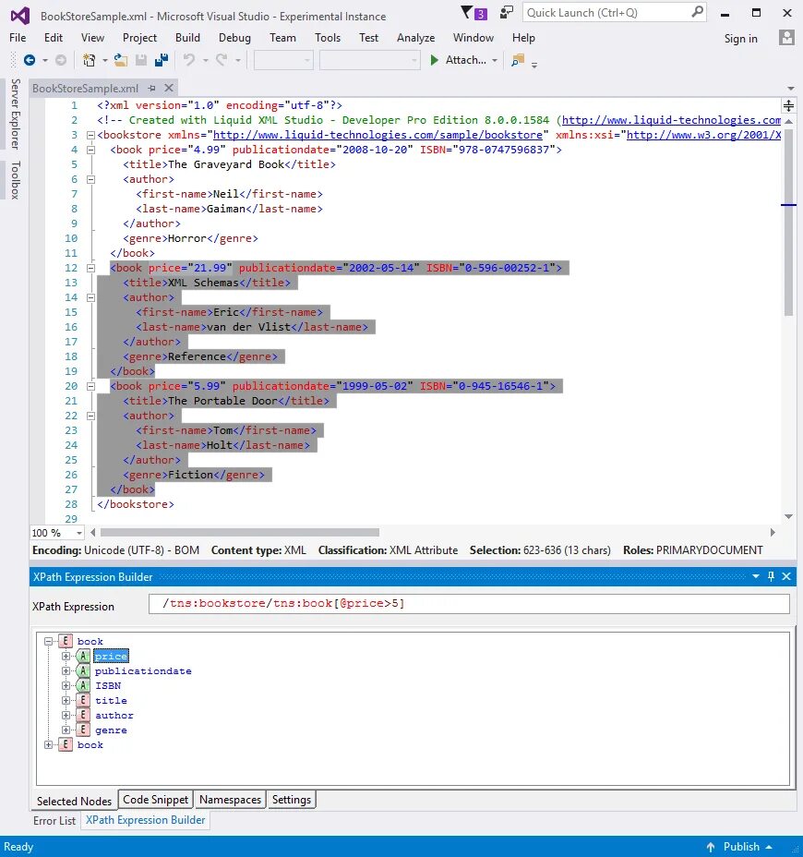Click the feedback icon beside Quick Launch
803x857 pixels.
[507, 13]
